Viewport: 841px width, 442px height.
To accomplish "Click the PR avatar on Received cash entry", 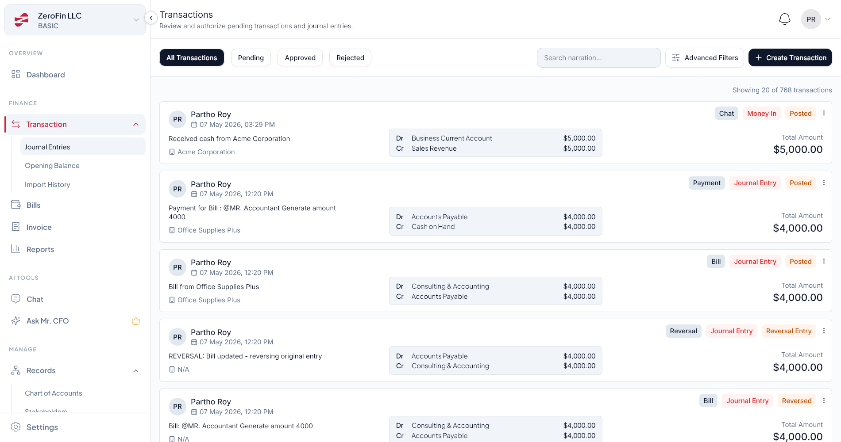I will coord(177,119).
